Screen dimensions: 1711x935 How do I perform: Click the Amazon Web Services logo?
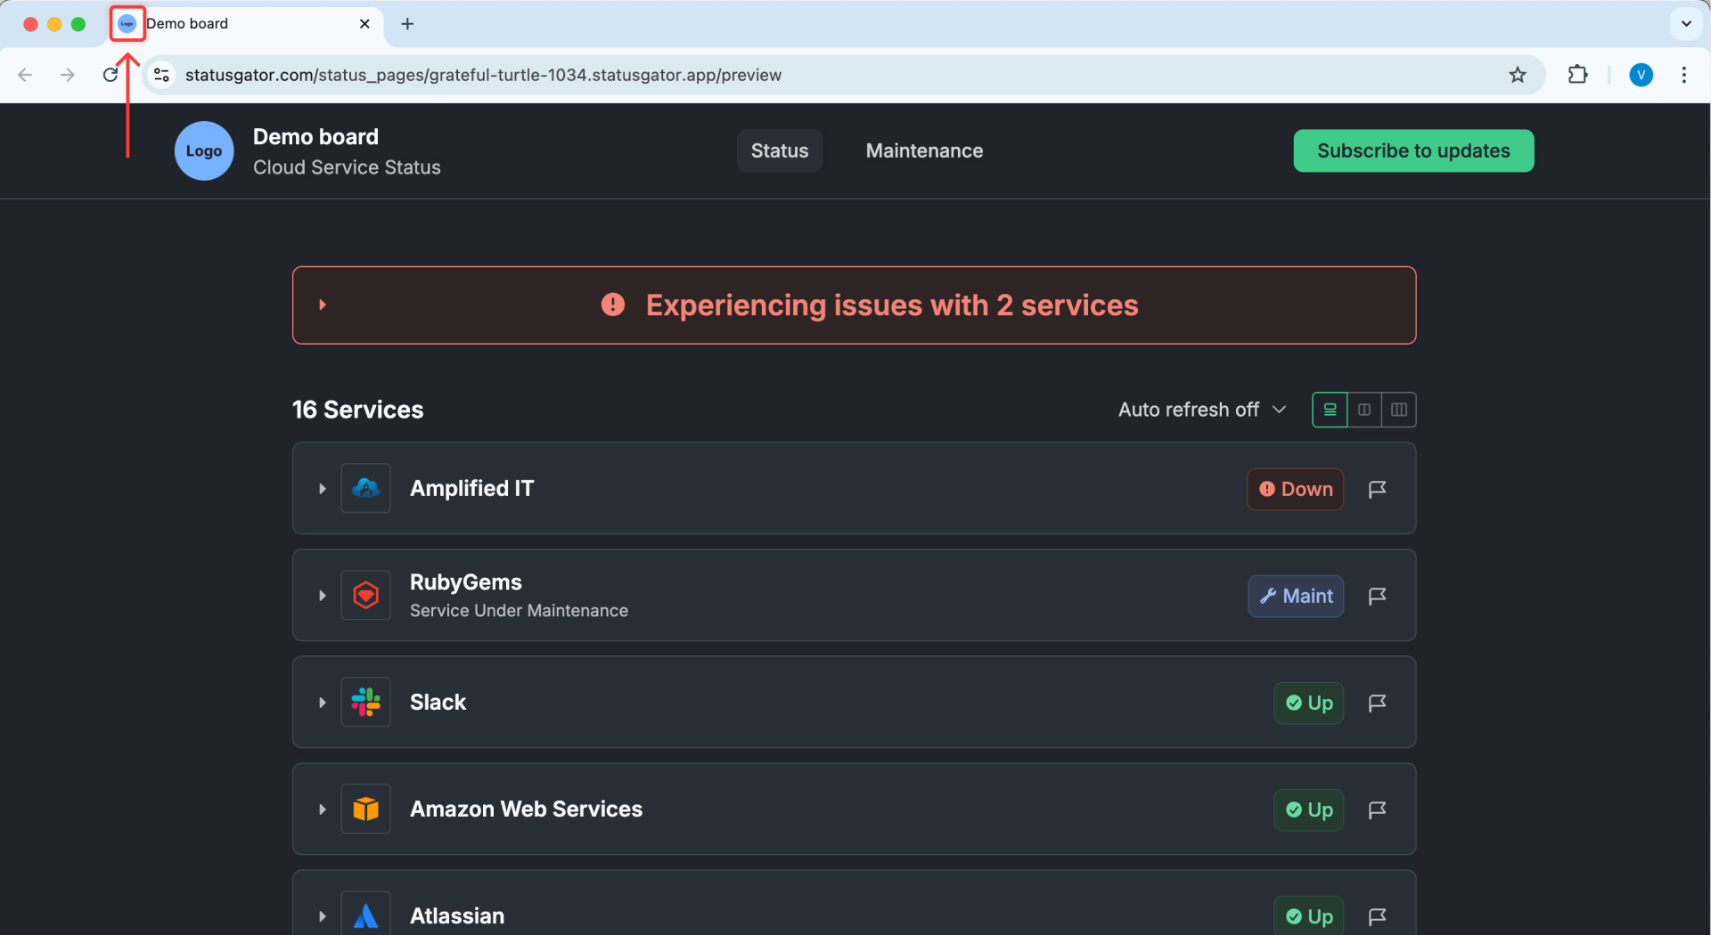coord(366,809)
